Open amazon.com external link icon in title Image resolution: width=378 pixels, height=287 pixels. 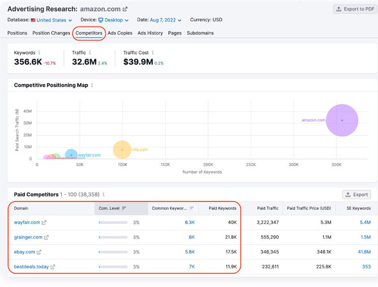tap(125, 9)
